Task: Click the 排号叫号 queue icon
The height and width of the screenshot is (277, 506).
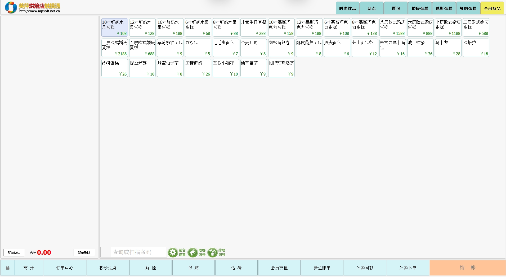Action: coord(212,252)
